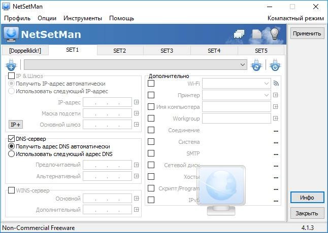Get current printer using arrow icon
The width and height of the screenshot is (328, 233).
pos(276,95)
